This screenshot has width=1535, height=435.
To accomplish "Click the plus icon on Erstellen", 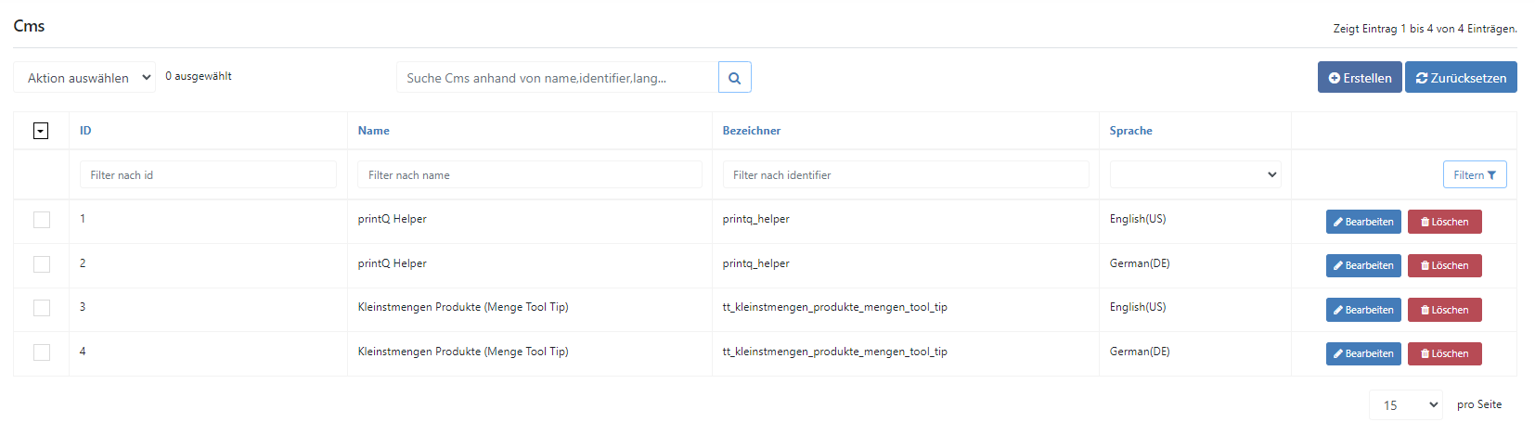I will pyautogui.click(x=1335, y=78).
